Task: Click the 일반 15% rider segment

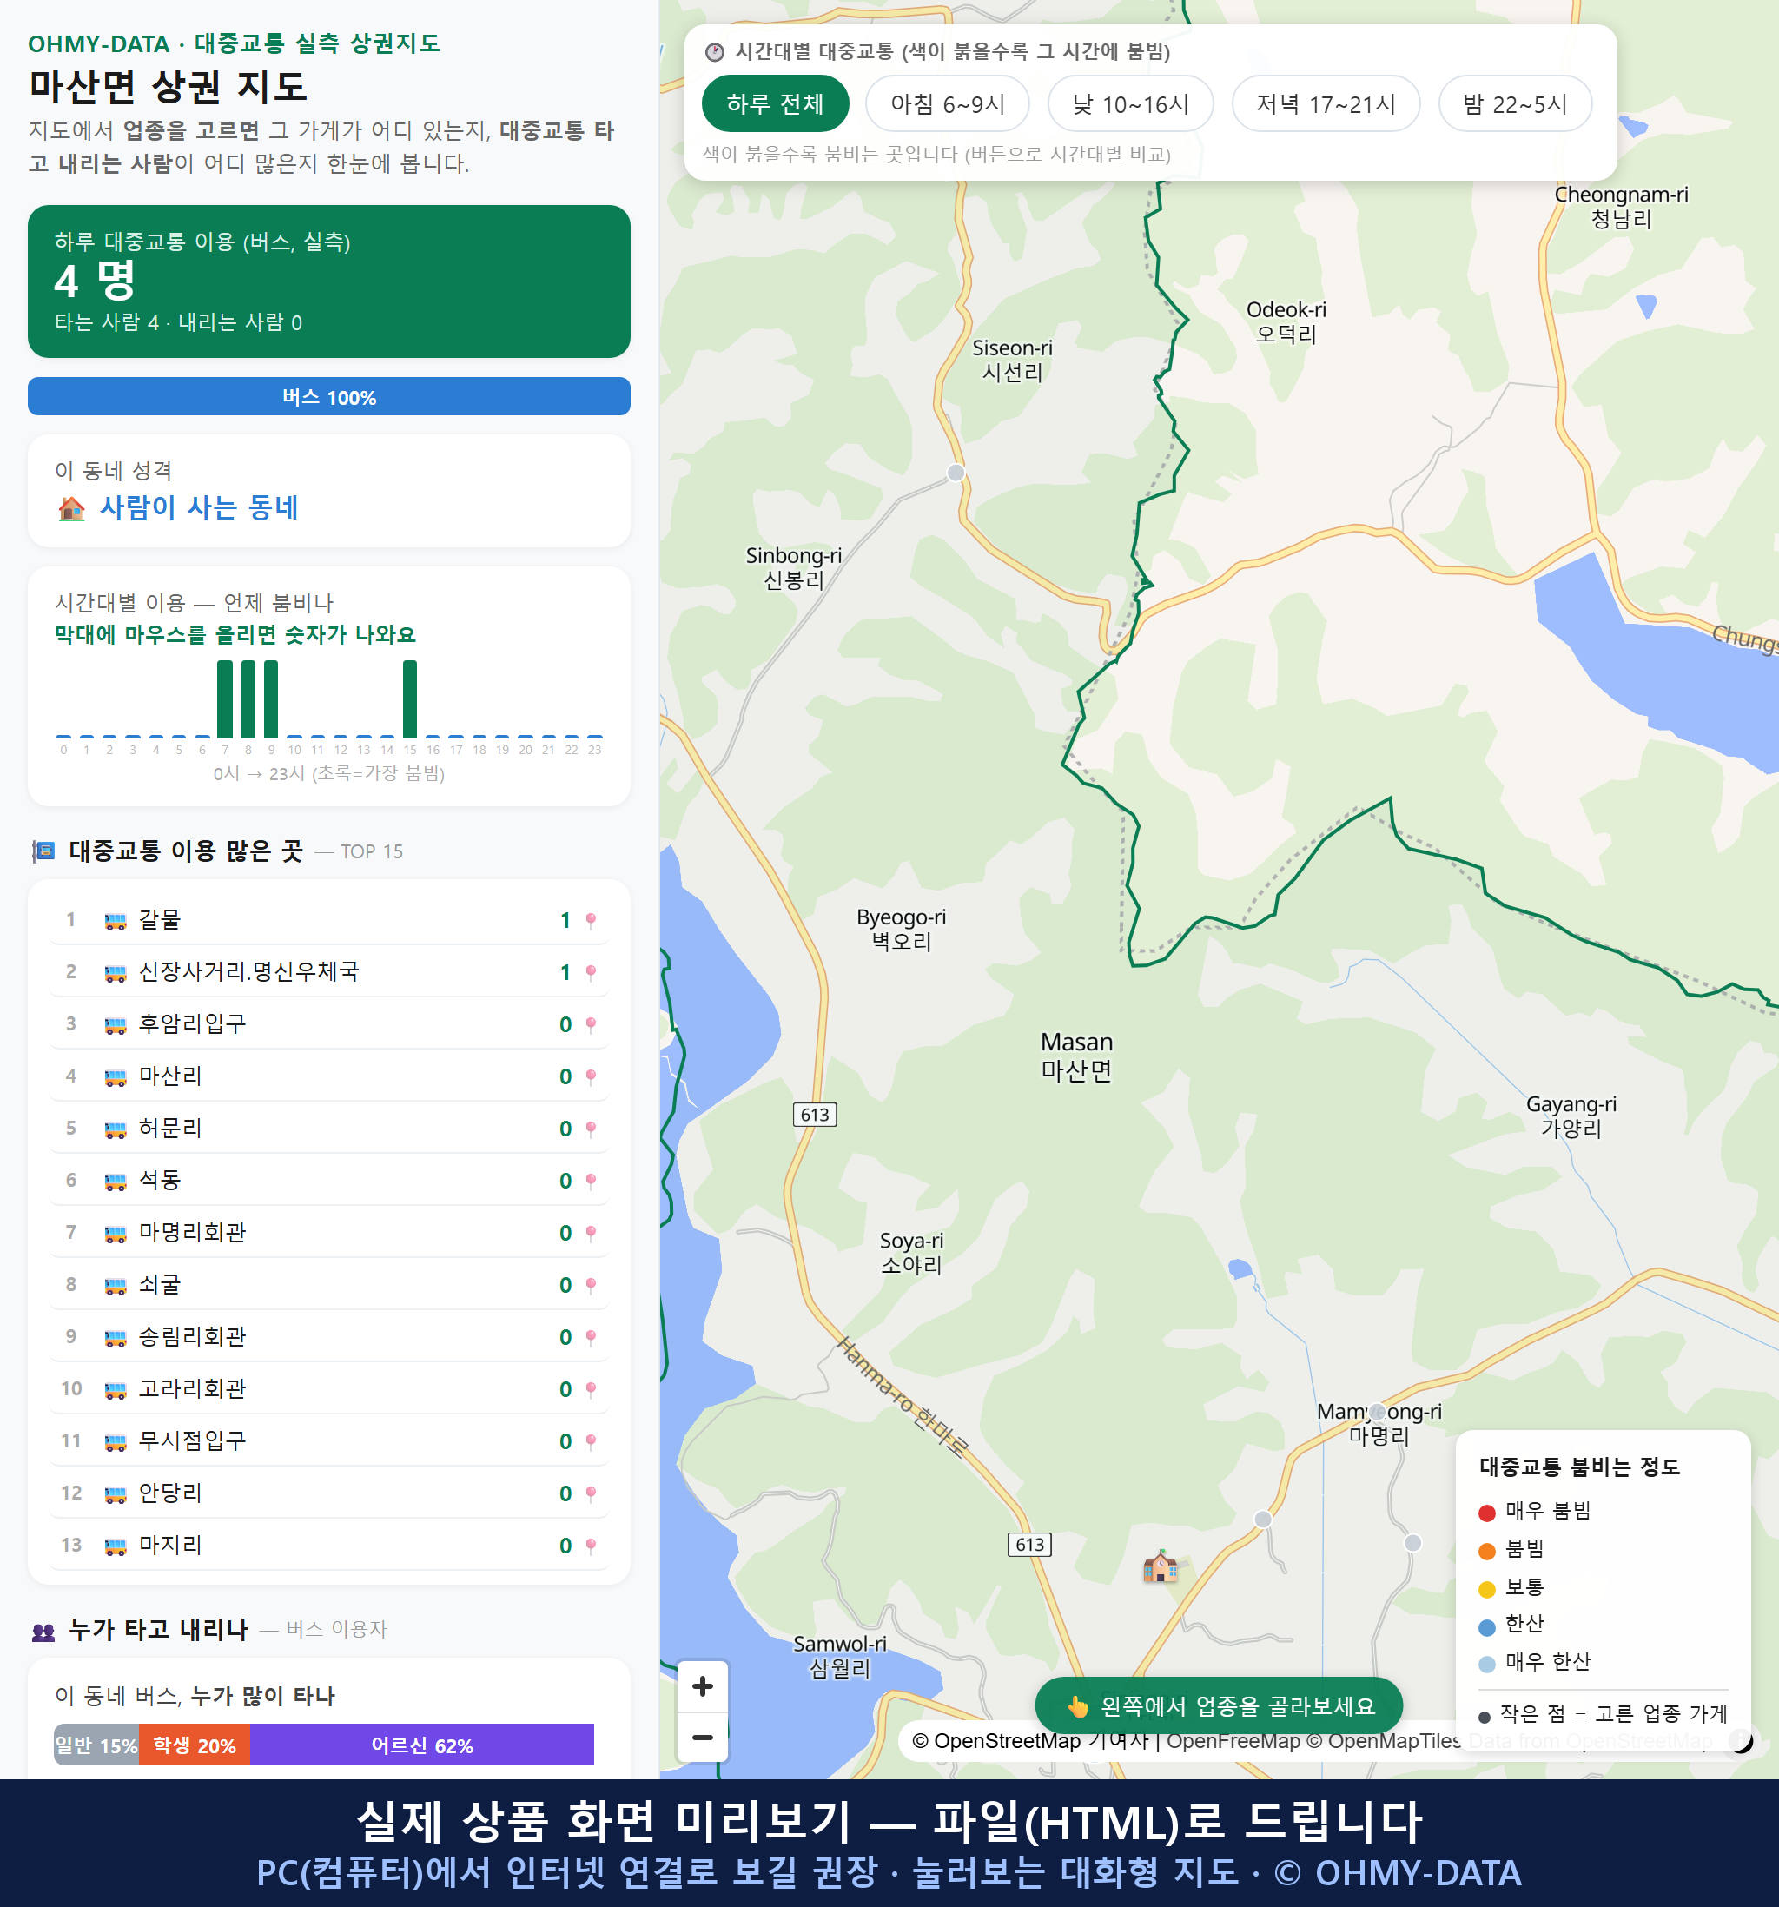Action: 96,1745
